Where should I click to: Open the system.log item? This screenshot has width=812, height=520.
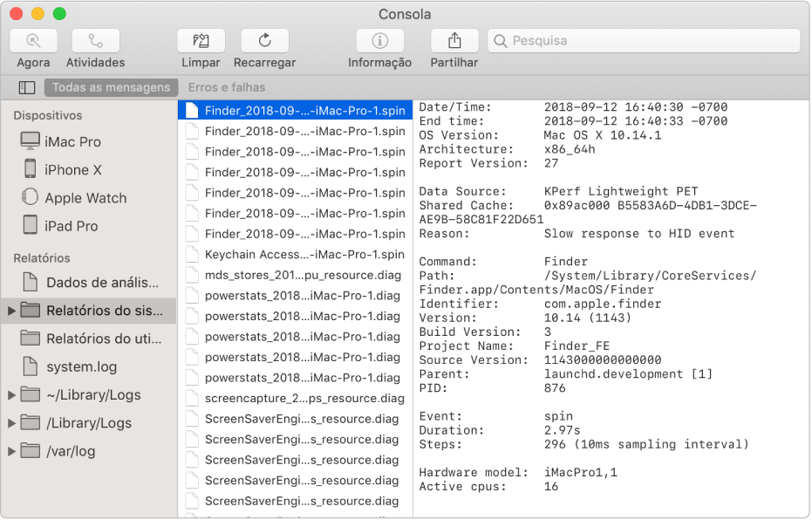89,366
